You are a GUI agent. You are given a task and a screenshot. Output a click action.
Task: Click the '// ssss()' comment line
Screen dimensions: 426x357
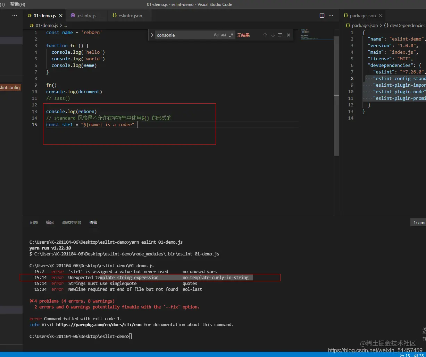pyautogui.click(x=58, y=98)
